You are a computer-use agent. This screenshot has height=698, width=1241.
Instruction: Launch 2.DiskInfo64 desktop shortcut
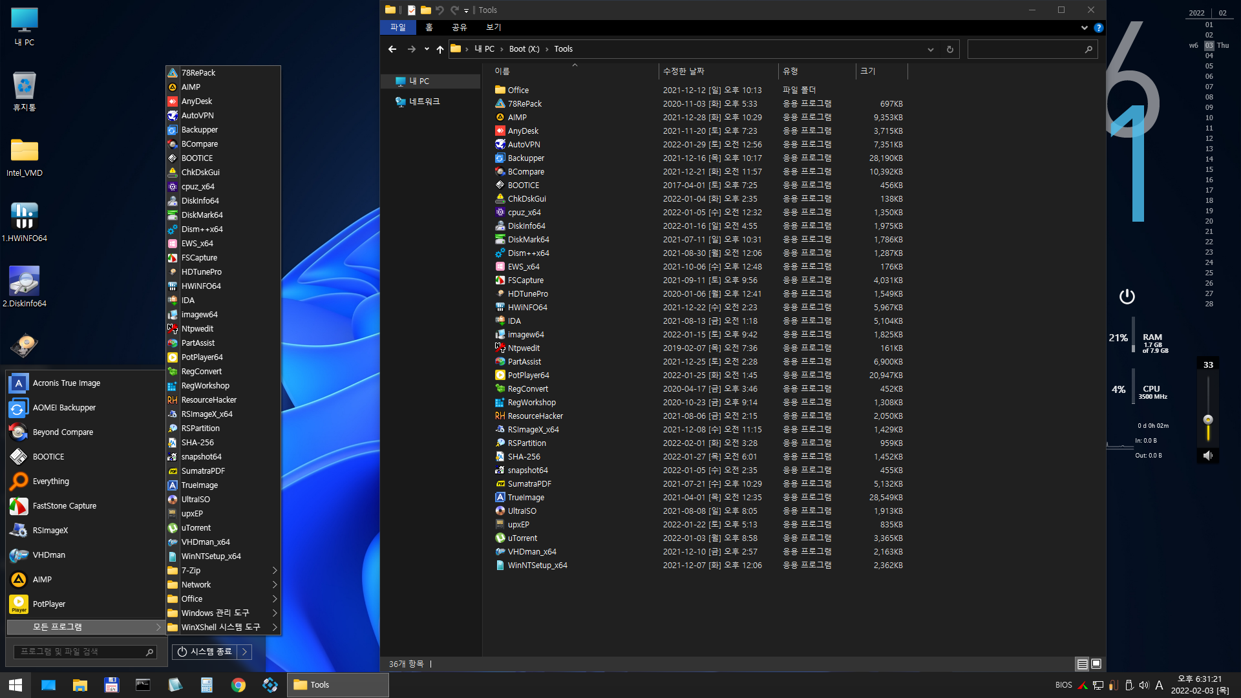point(25,287)
